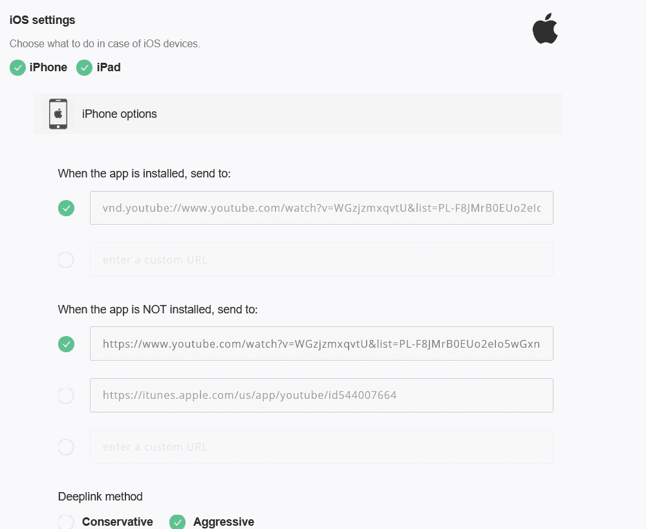This screenshot has height=529, width=646.
Task: Click the https youtube.com watch URL field
Action: pos(321,344)
